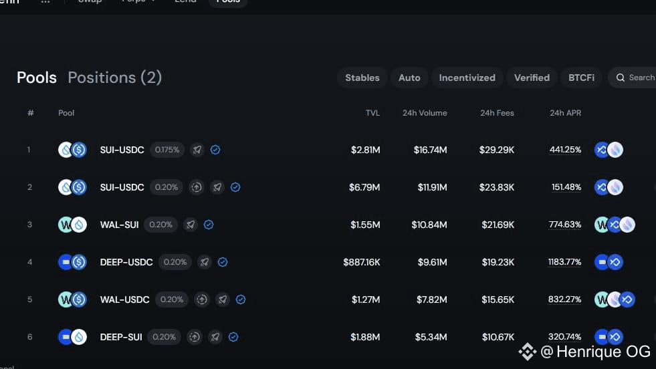Click the $887.16K TVL value

pyautogui.click(x=362, y=262)
